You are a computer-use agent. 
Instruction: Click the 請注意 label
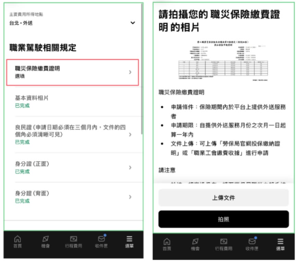click(x=167, y=170)
